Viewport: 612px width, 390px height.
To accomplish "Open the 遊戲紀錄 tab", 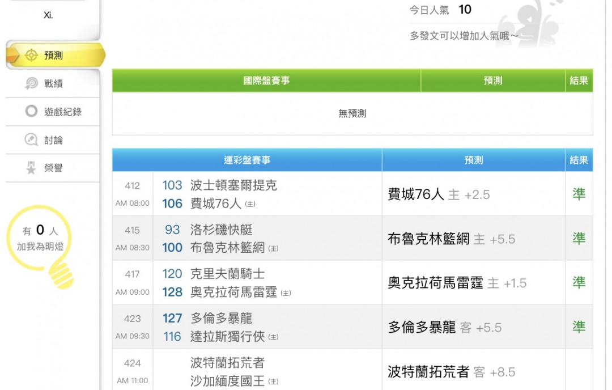I will click(53, 112).
